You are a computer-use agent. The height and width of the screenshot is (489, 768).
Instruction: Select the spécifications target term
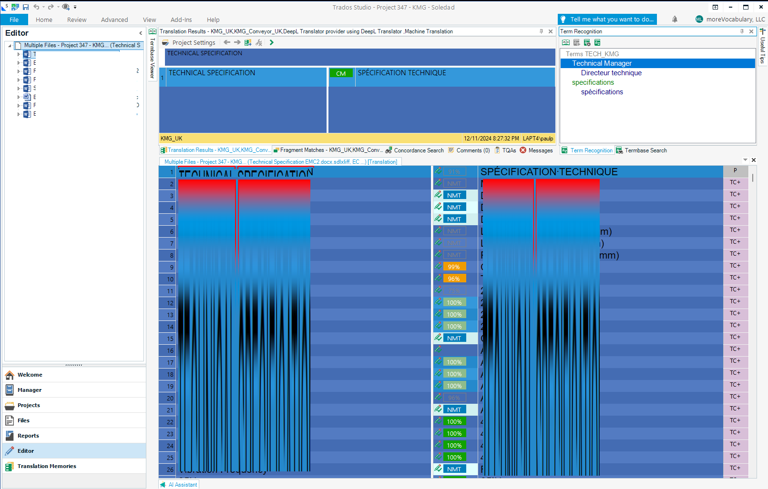point(602,92)
